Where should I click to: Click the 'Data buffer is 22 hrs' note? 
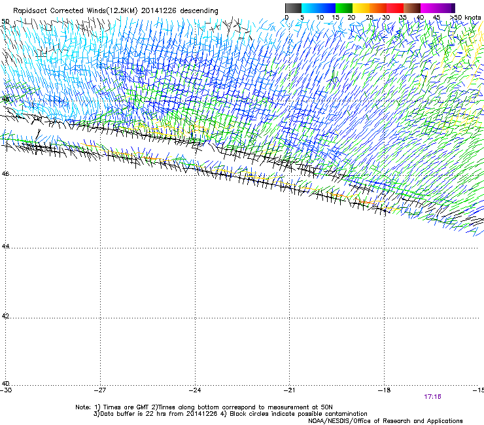230,414
